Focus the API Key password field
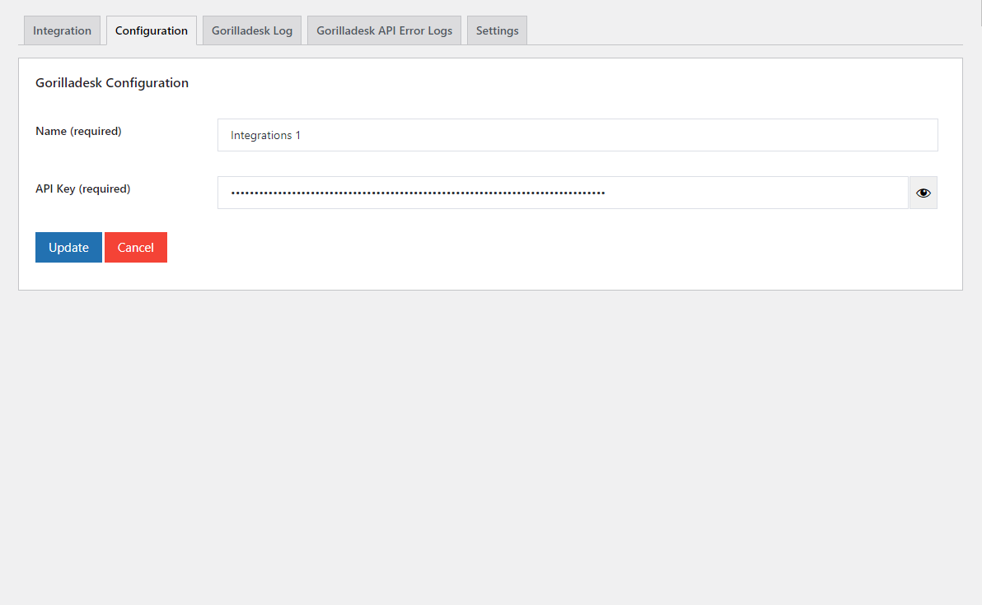This screenshot has height=605, width=982. [563, 193]
